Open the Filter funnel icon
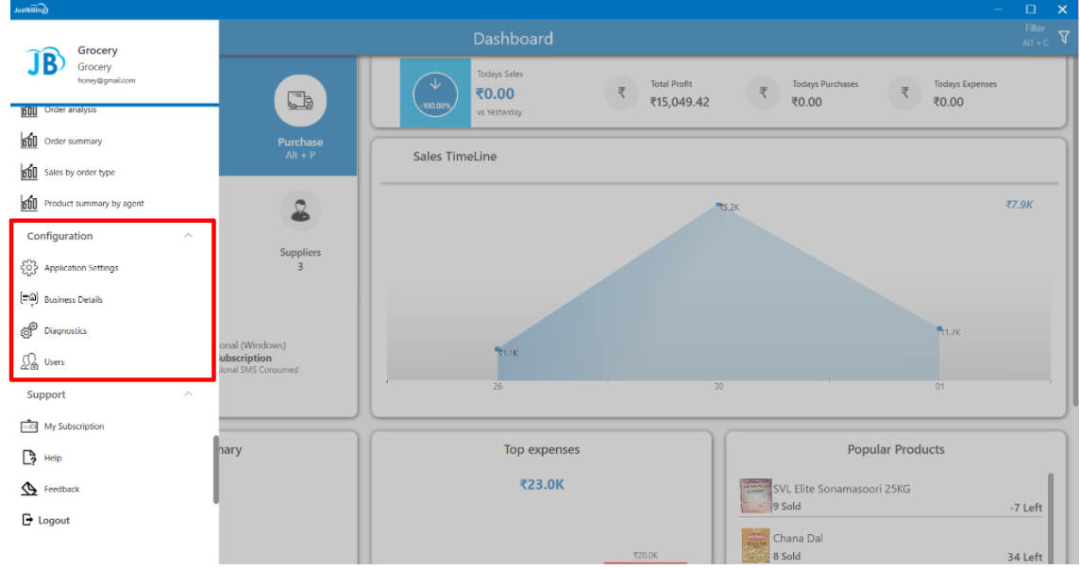Viewport: 1080px width, 569px height. coord(1064,37)
